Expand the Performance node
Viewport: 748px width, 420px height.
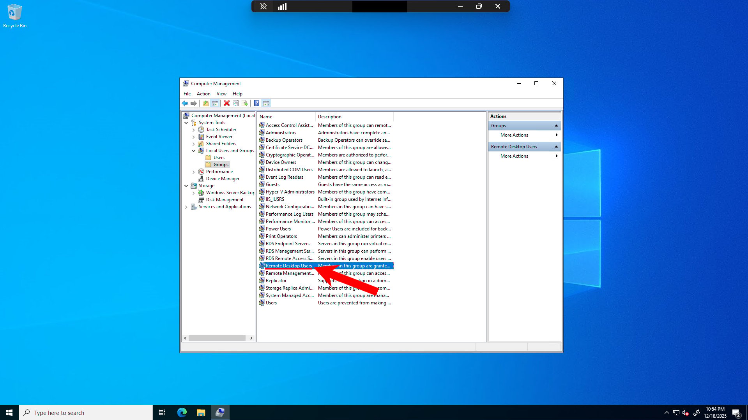point(194,172)
